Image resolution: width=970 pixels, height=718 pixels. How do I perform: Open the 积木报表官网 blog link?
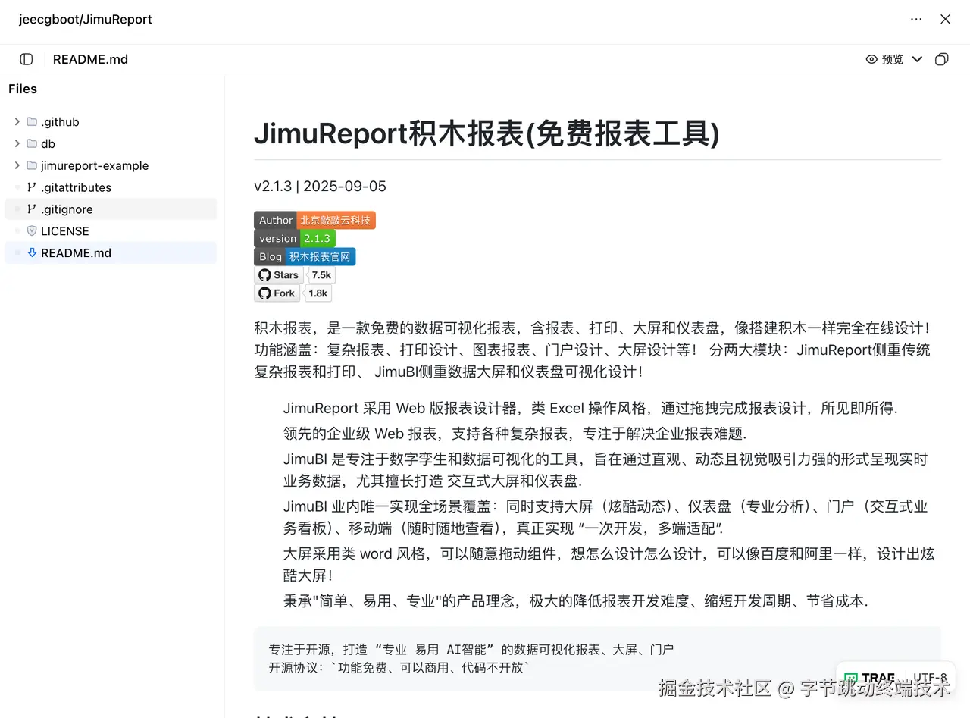point(319,256)
